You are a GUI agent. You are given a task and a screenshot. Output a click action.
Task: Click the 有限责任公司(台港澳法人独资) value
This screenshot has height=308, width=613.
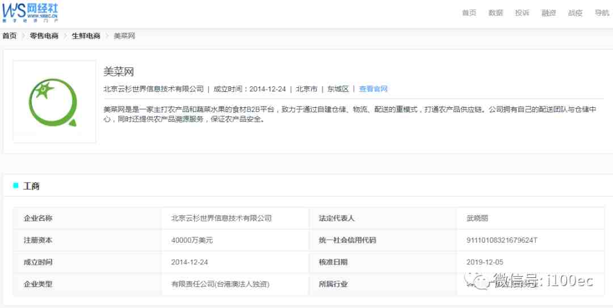(220, 284)
